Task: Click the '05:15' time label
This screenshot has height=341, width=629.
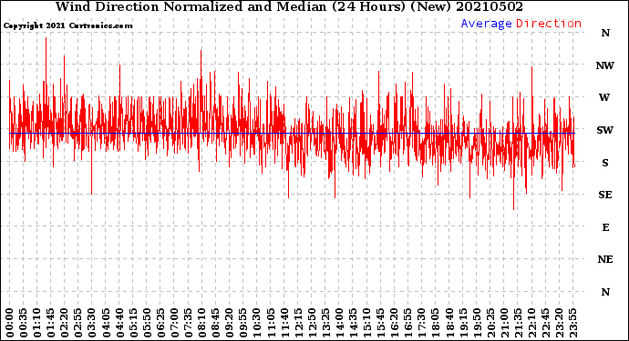Action: tap(133, 323)
